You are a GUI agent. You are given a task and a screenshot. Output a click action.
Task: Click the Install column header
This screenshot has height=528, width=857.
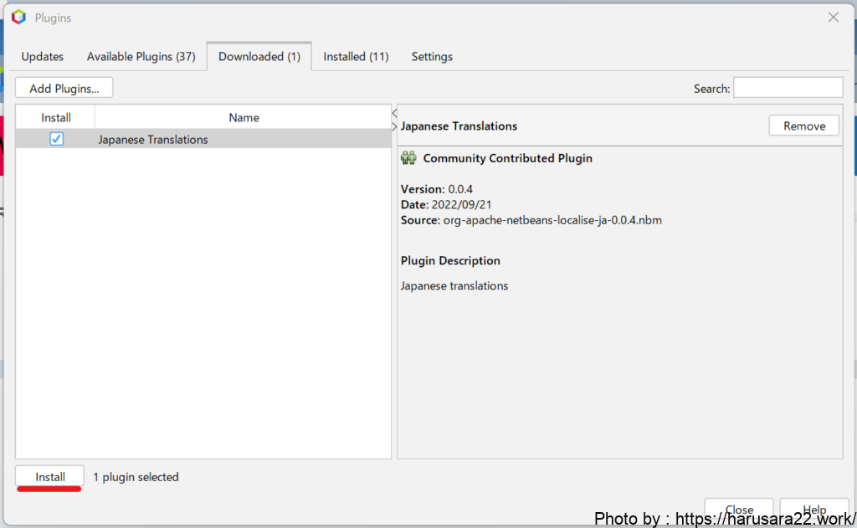point(56,117)
